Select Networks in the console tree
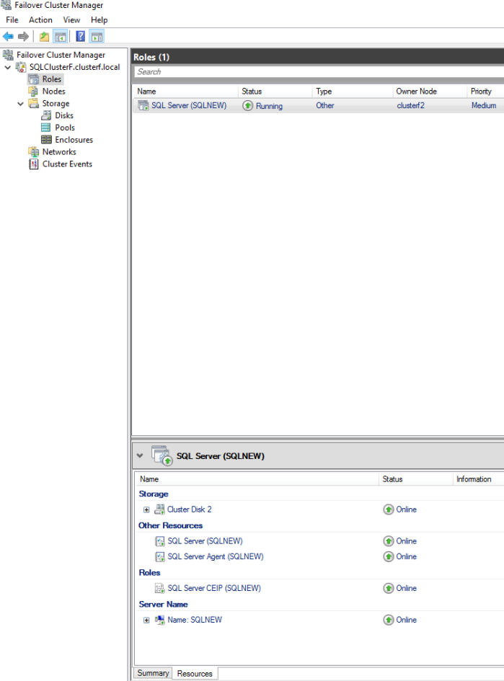Screen dimensions: 504x681 tap(59, 152)
